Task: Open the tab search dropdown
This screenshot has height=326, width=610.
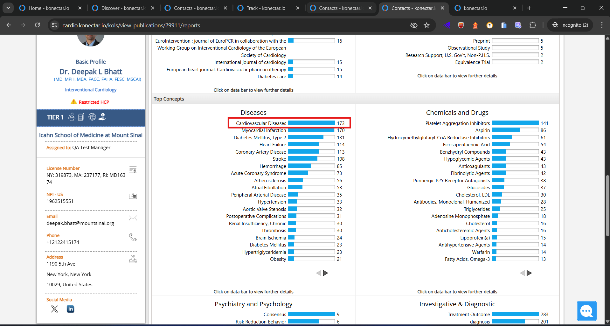Action: (8, 8)
